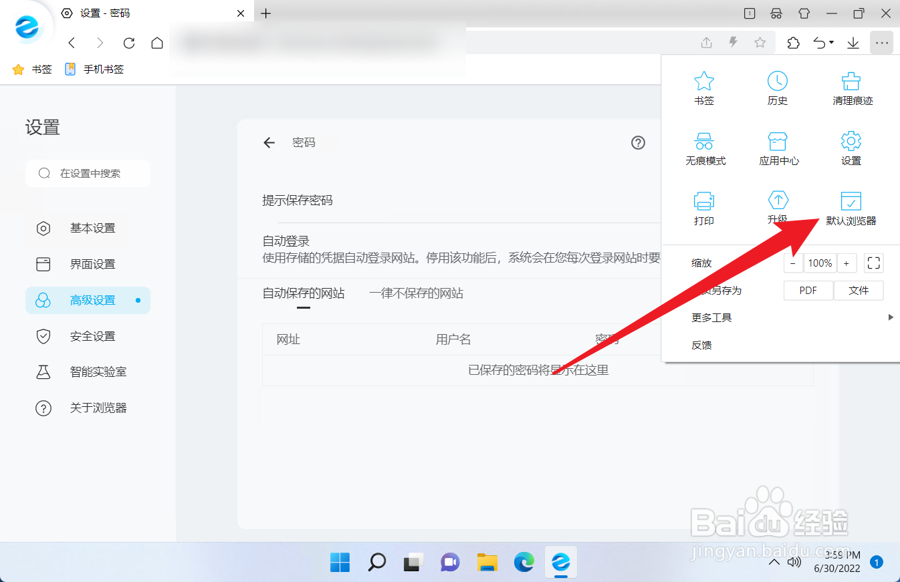Switch to the auto-saved sites tab (自动保存的网站)
The image size is (900, 582).
point(304,293)
